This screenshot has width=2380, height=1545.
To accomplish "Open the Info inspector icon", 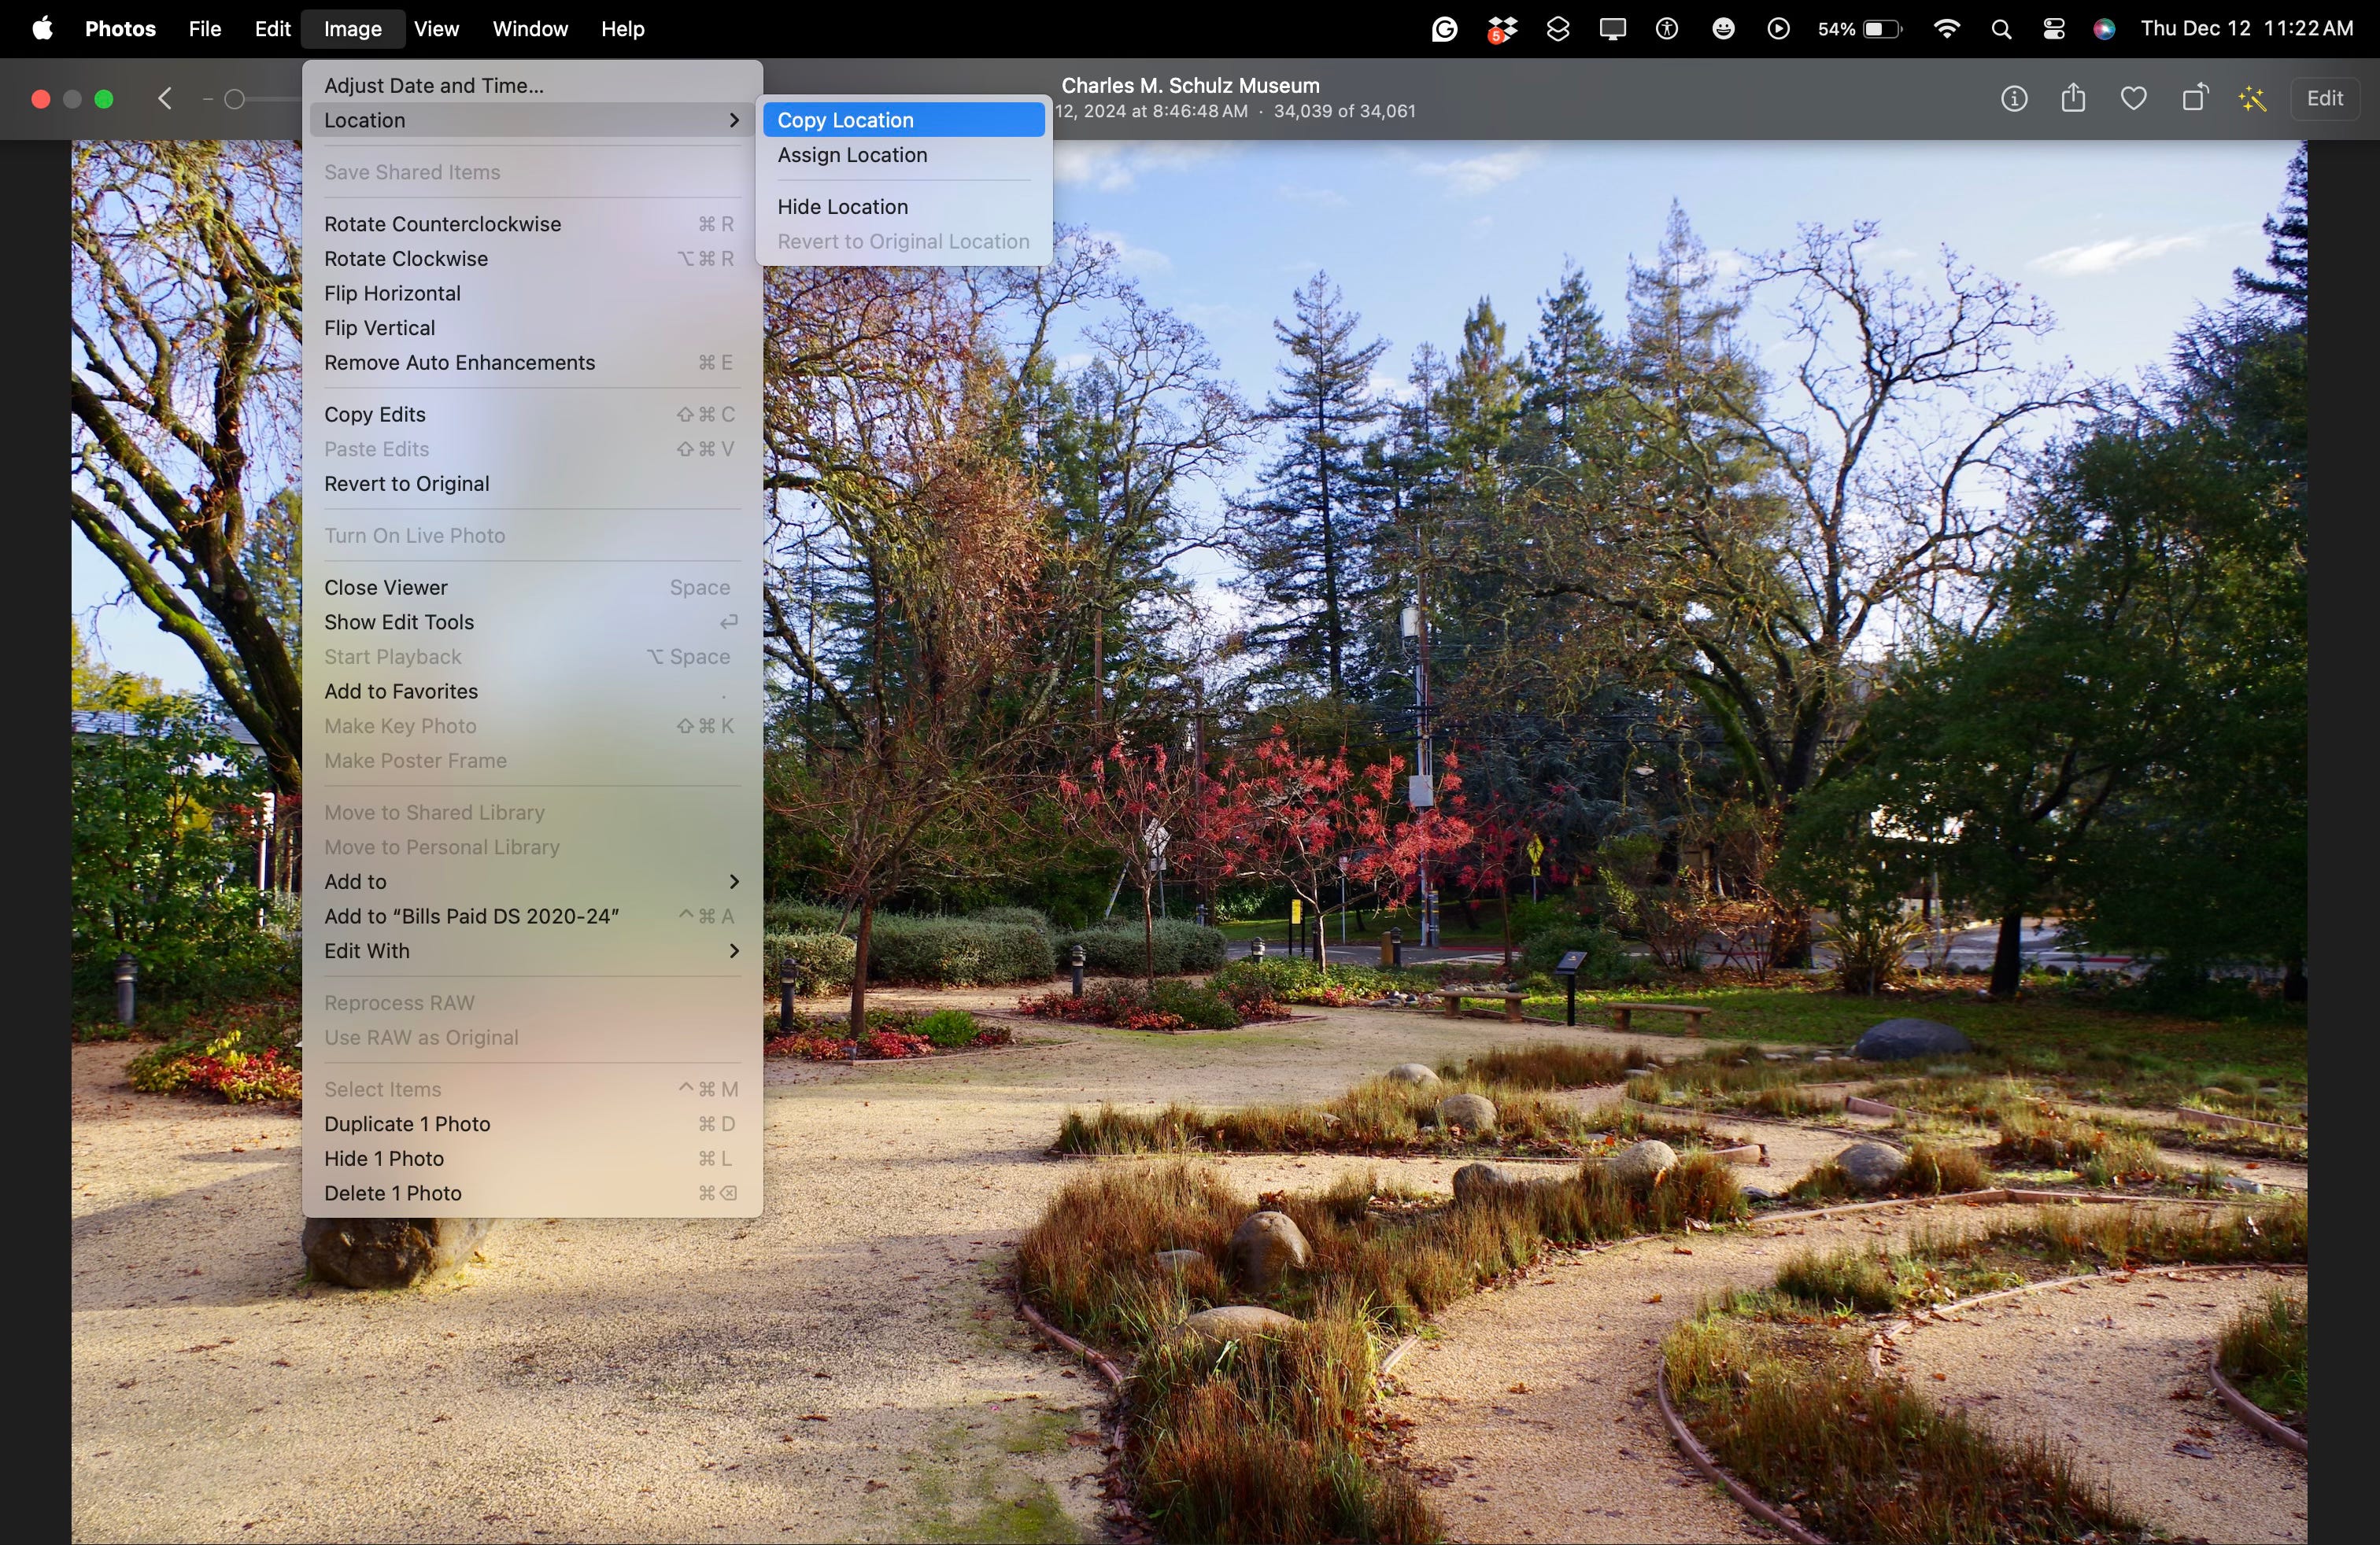I will pyautogui.click(x=2014, y=99).
